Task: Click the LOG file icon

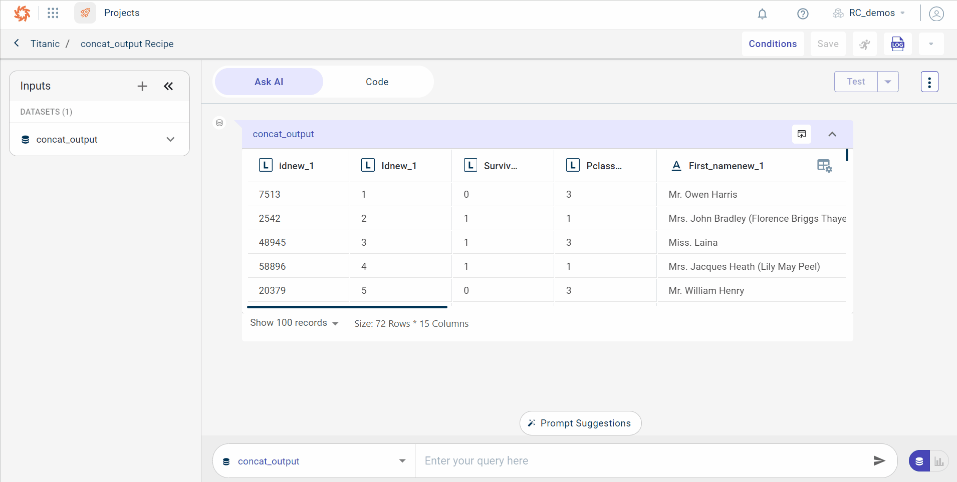Action: tap(897, 44)
